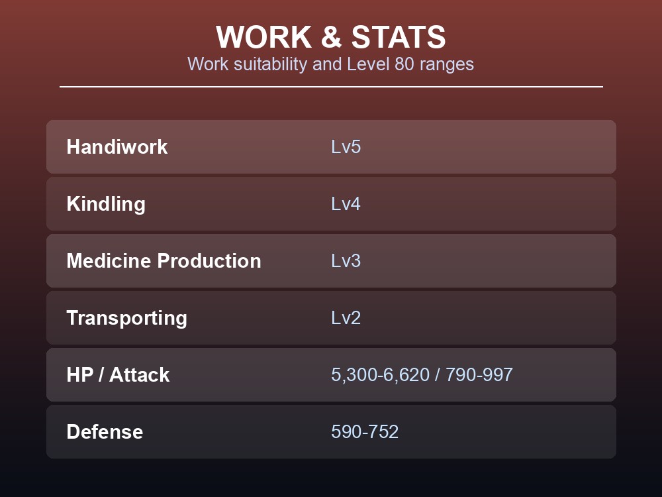
Task: Click the word WORK in title
Action: [x=264, y=37]
